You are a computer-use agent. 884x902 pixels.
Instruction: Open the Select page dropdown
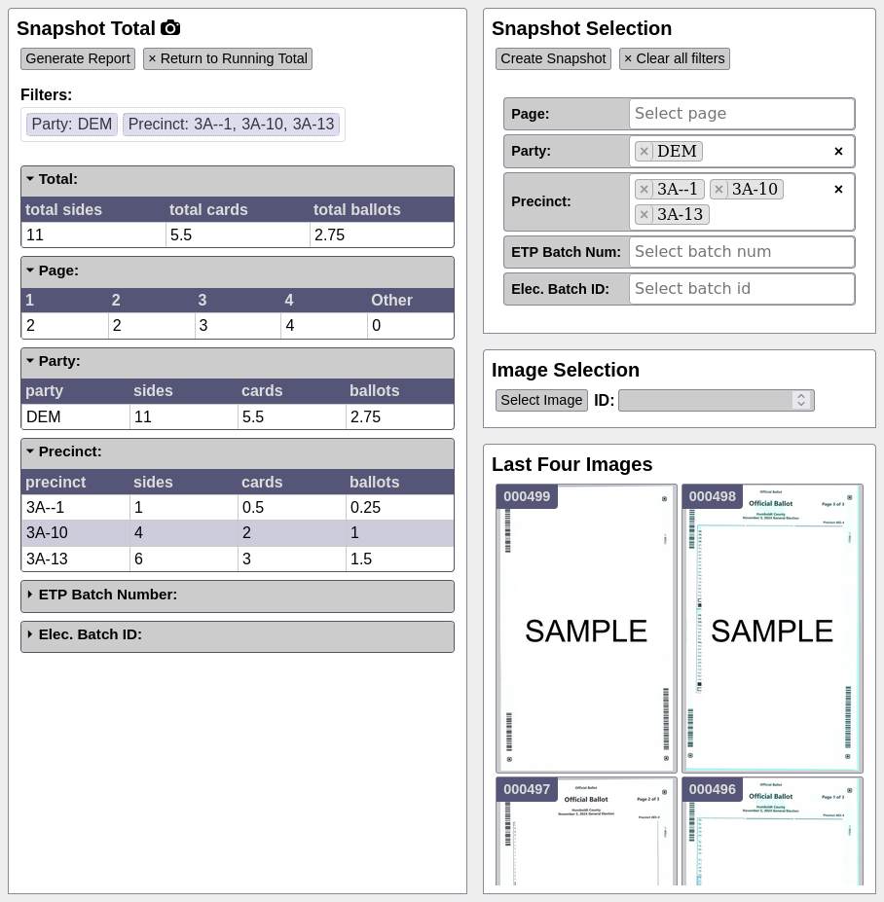click(741, 113)
